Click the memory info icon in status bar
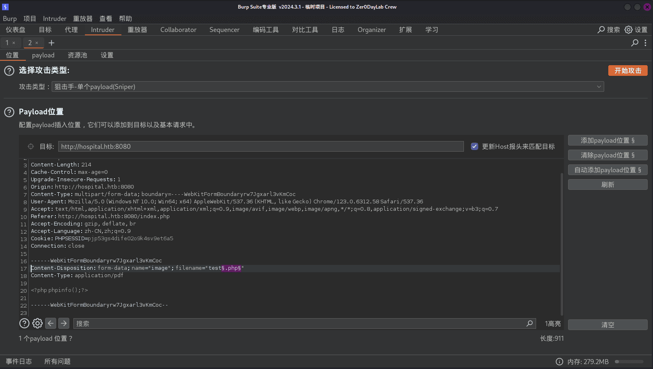653x369 pixels. (559, 362)
